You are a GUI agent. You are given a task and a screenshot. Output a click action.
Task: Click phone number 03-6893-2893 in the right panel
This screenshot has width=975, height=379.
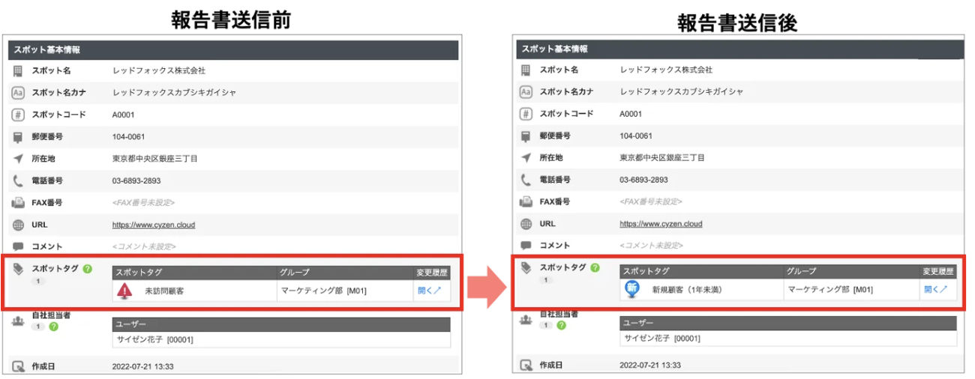[643, 180]
